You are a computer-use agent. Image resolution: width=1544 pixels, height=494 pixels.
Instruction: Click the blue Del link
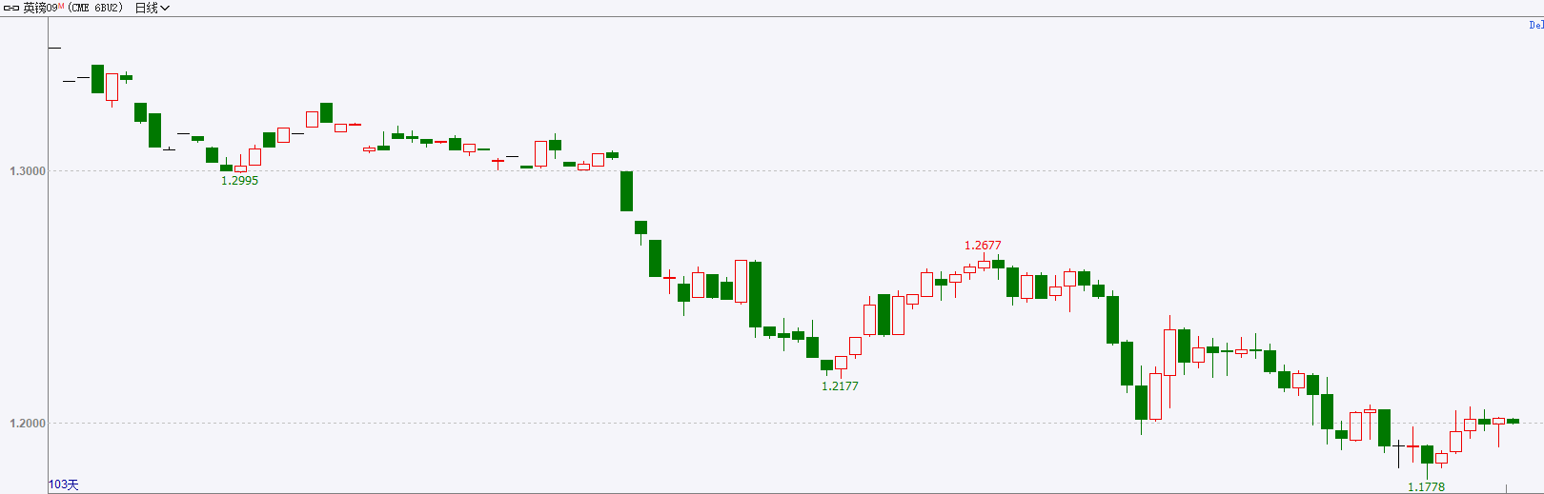(1535, 25)
